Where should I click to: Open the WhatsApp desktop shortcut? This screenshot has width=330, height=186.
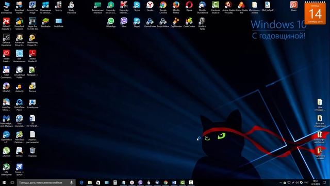[111, 23]
